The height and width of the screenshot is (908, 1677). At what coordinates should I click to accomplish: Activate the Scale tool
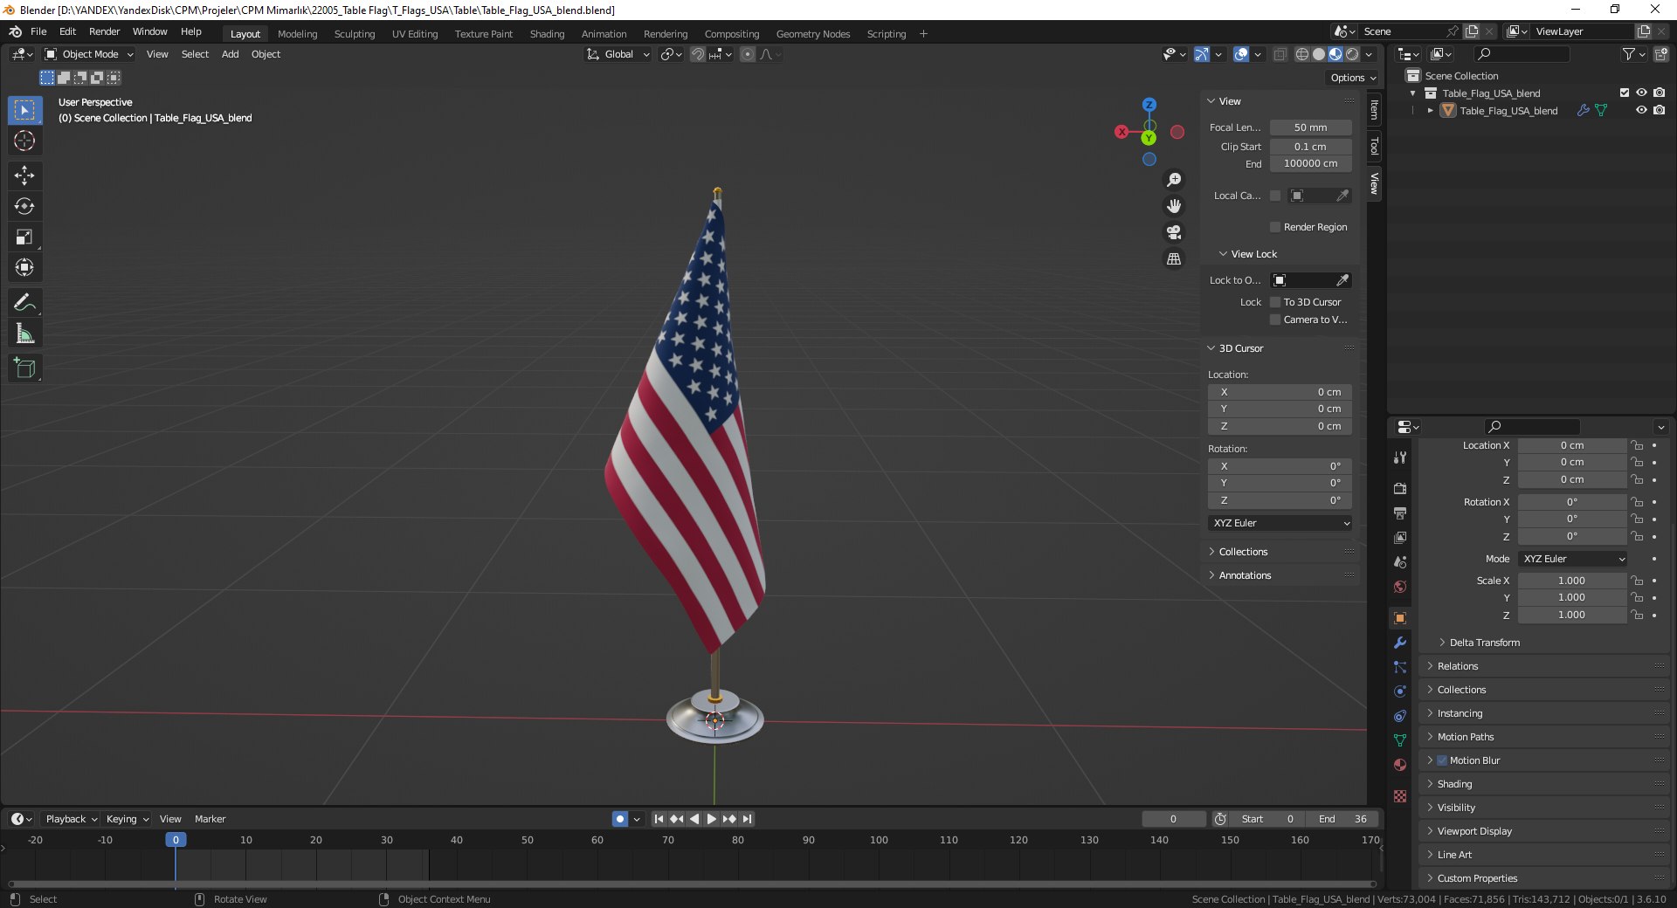[x=24, y=237]
